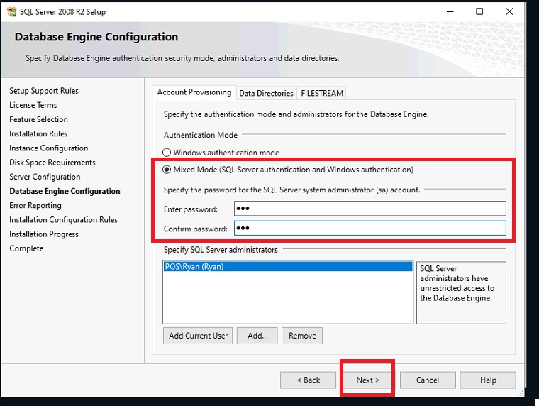
Task: Switch to the Account Provisioning tab
Action: (194, 92)
